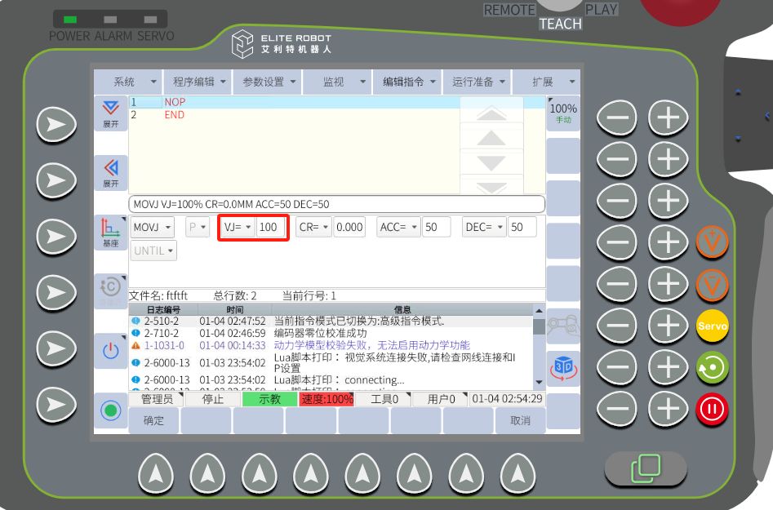The width and height of the screenshot is (773, 510).
Task: Click the 确定 confirm button
Action: tap(153, 421)
